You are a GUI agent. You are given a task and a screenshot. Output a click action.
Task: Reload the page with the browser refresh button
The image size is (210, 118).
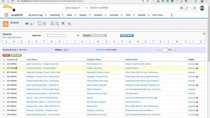(x=12, y=1)
